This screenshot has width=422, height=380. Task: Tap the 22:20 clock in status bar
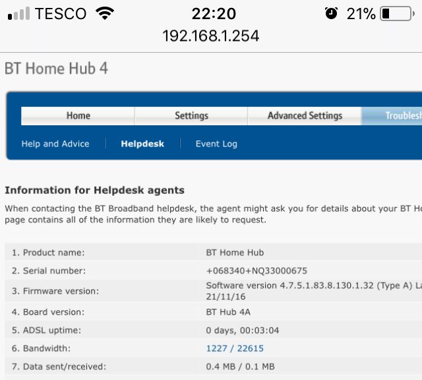[x=214, y=13]
